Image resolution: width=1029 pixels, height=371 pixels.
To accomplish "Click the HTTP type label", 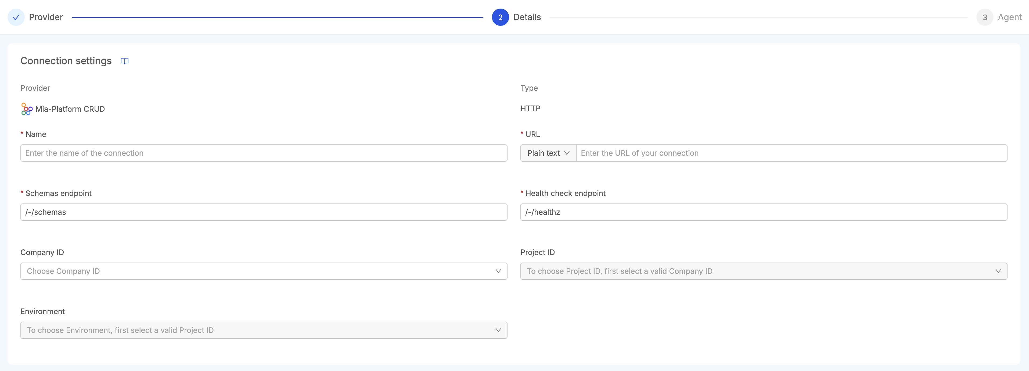I will (x=530, y=108).
